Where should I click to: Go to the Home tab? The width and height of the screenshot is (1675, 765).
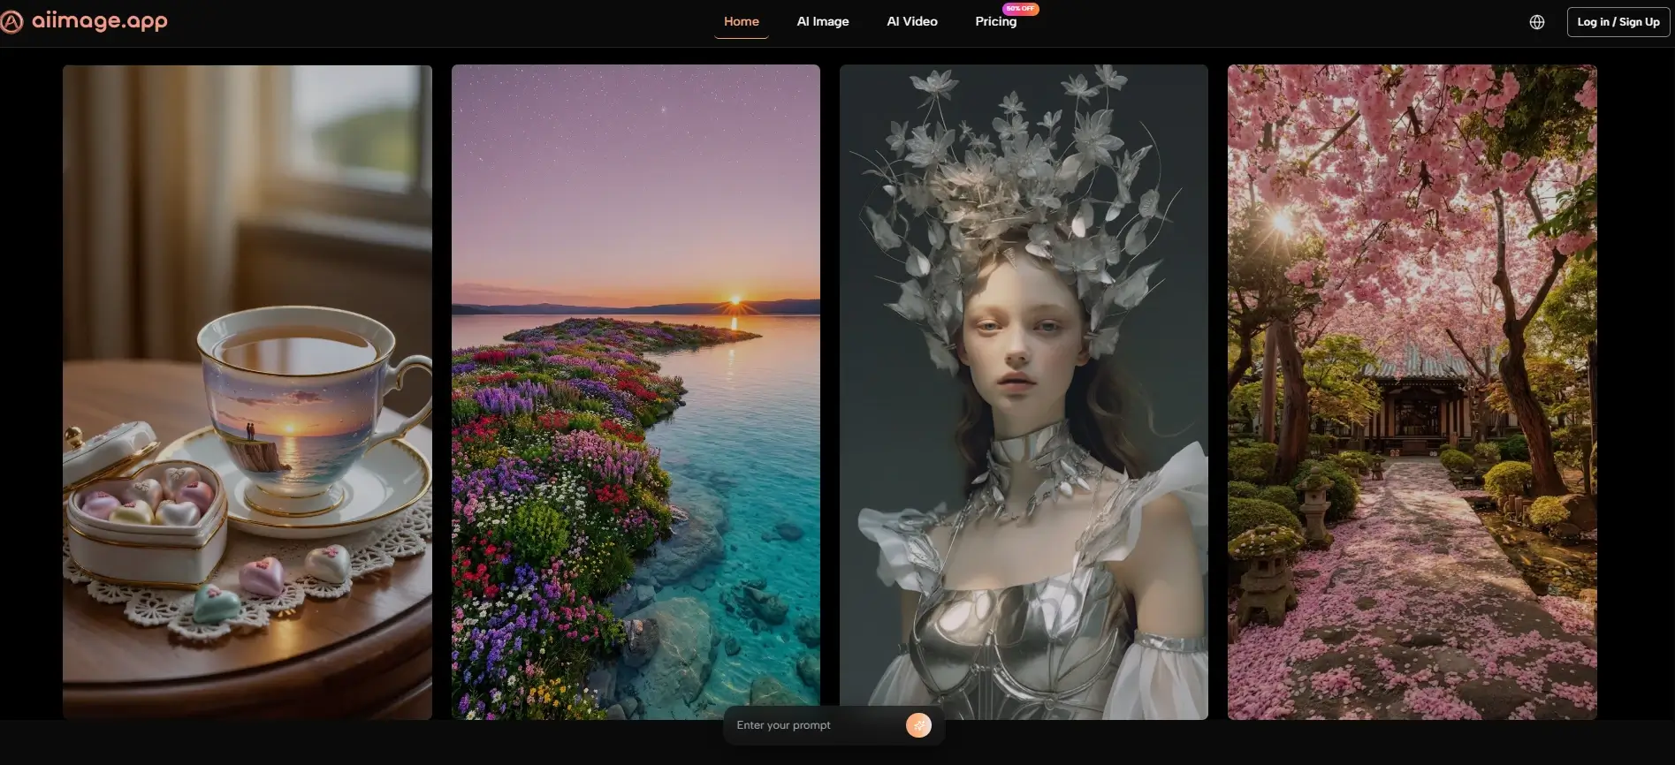(741, 22)
